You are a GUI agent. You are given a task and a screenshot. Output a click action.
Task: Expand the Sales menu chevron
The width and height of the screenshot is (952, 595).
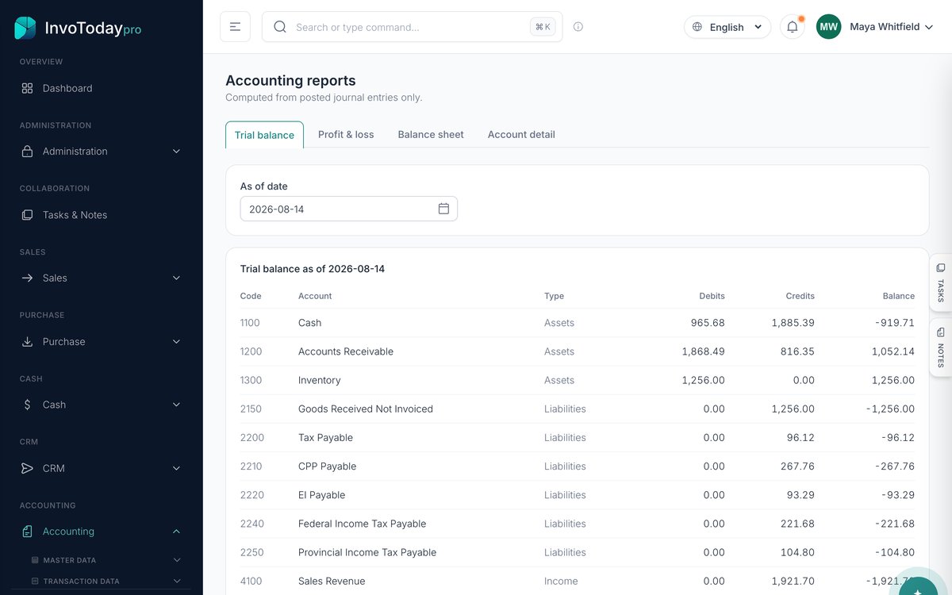[x=176, y=278]
